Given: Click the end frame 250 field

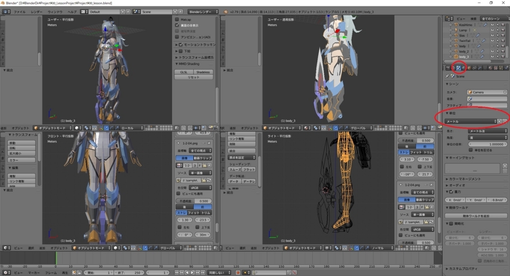Looking at the screenshot, I should tap(128, 273).
